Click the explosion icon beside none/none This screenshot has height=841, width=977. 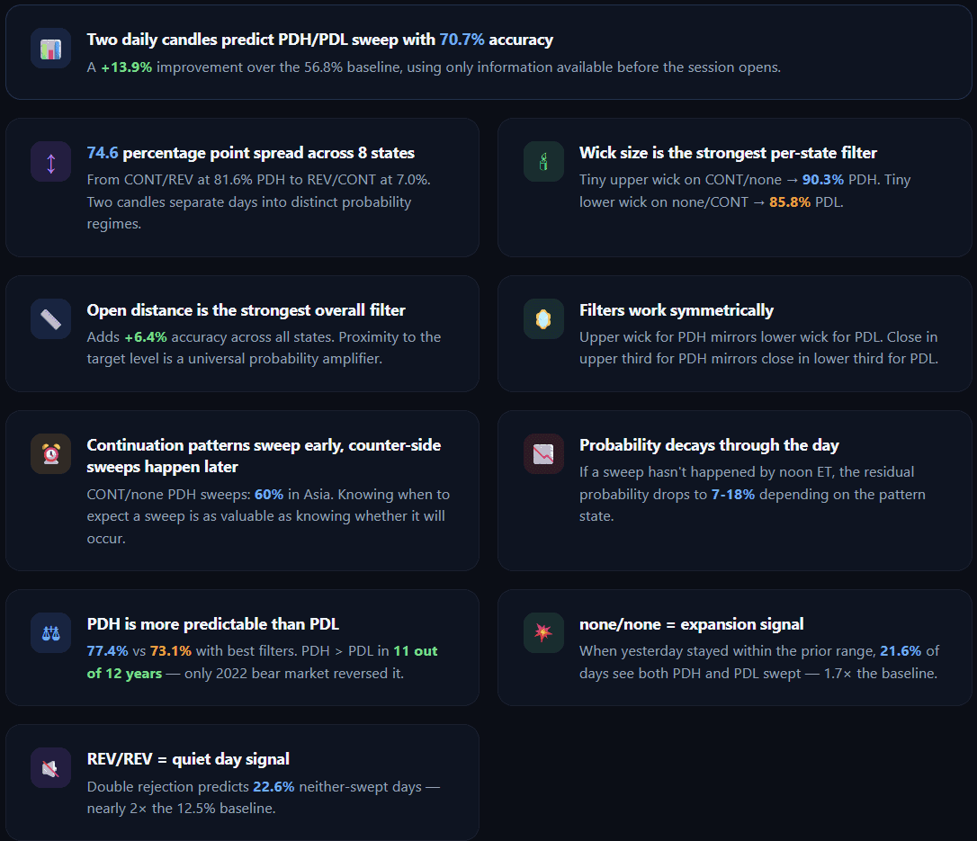coord(543,633)
